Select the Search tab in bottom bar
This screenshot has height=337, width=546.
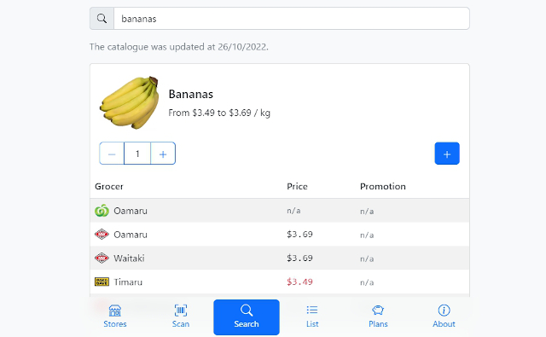[247, 317]
